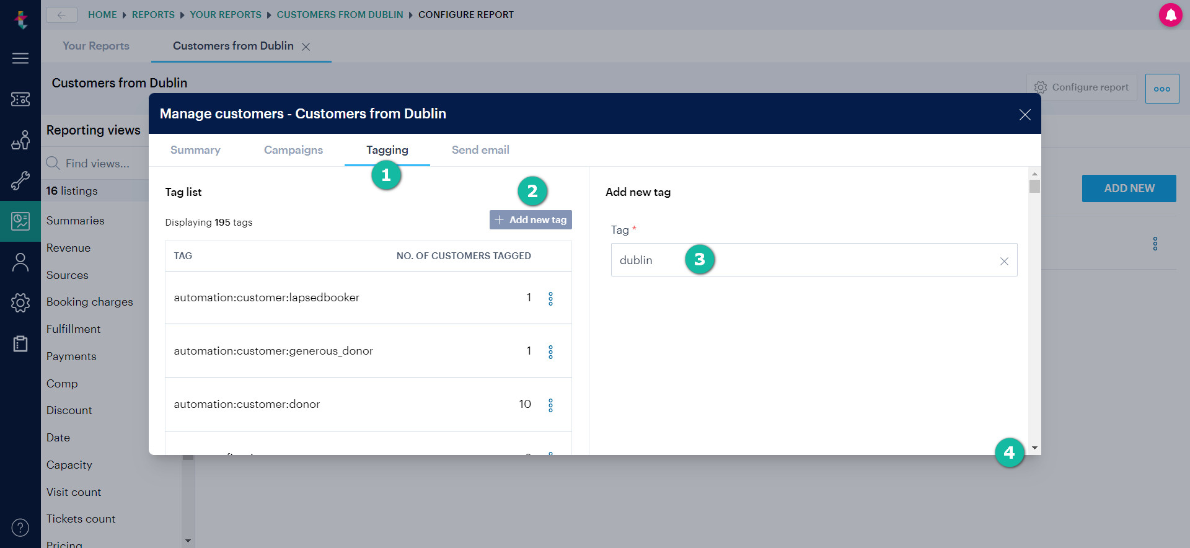Click the automation:customer:generous_donor tag row

pyautogui.click(x=368, y=351)
